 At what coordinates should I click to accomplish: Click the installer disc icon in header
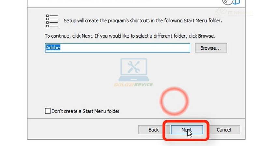click(x=231, y=2)
